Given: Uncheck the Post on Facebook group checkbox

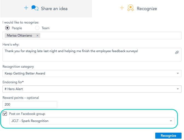Looking at the screenshot, I should tap(5, 114).
